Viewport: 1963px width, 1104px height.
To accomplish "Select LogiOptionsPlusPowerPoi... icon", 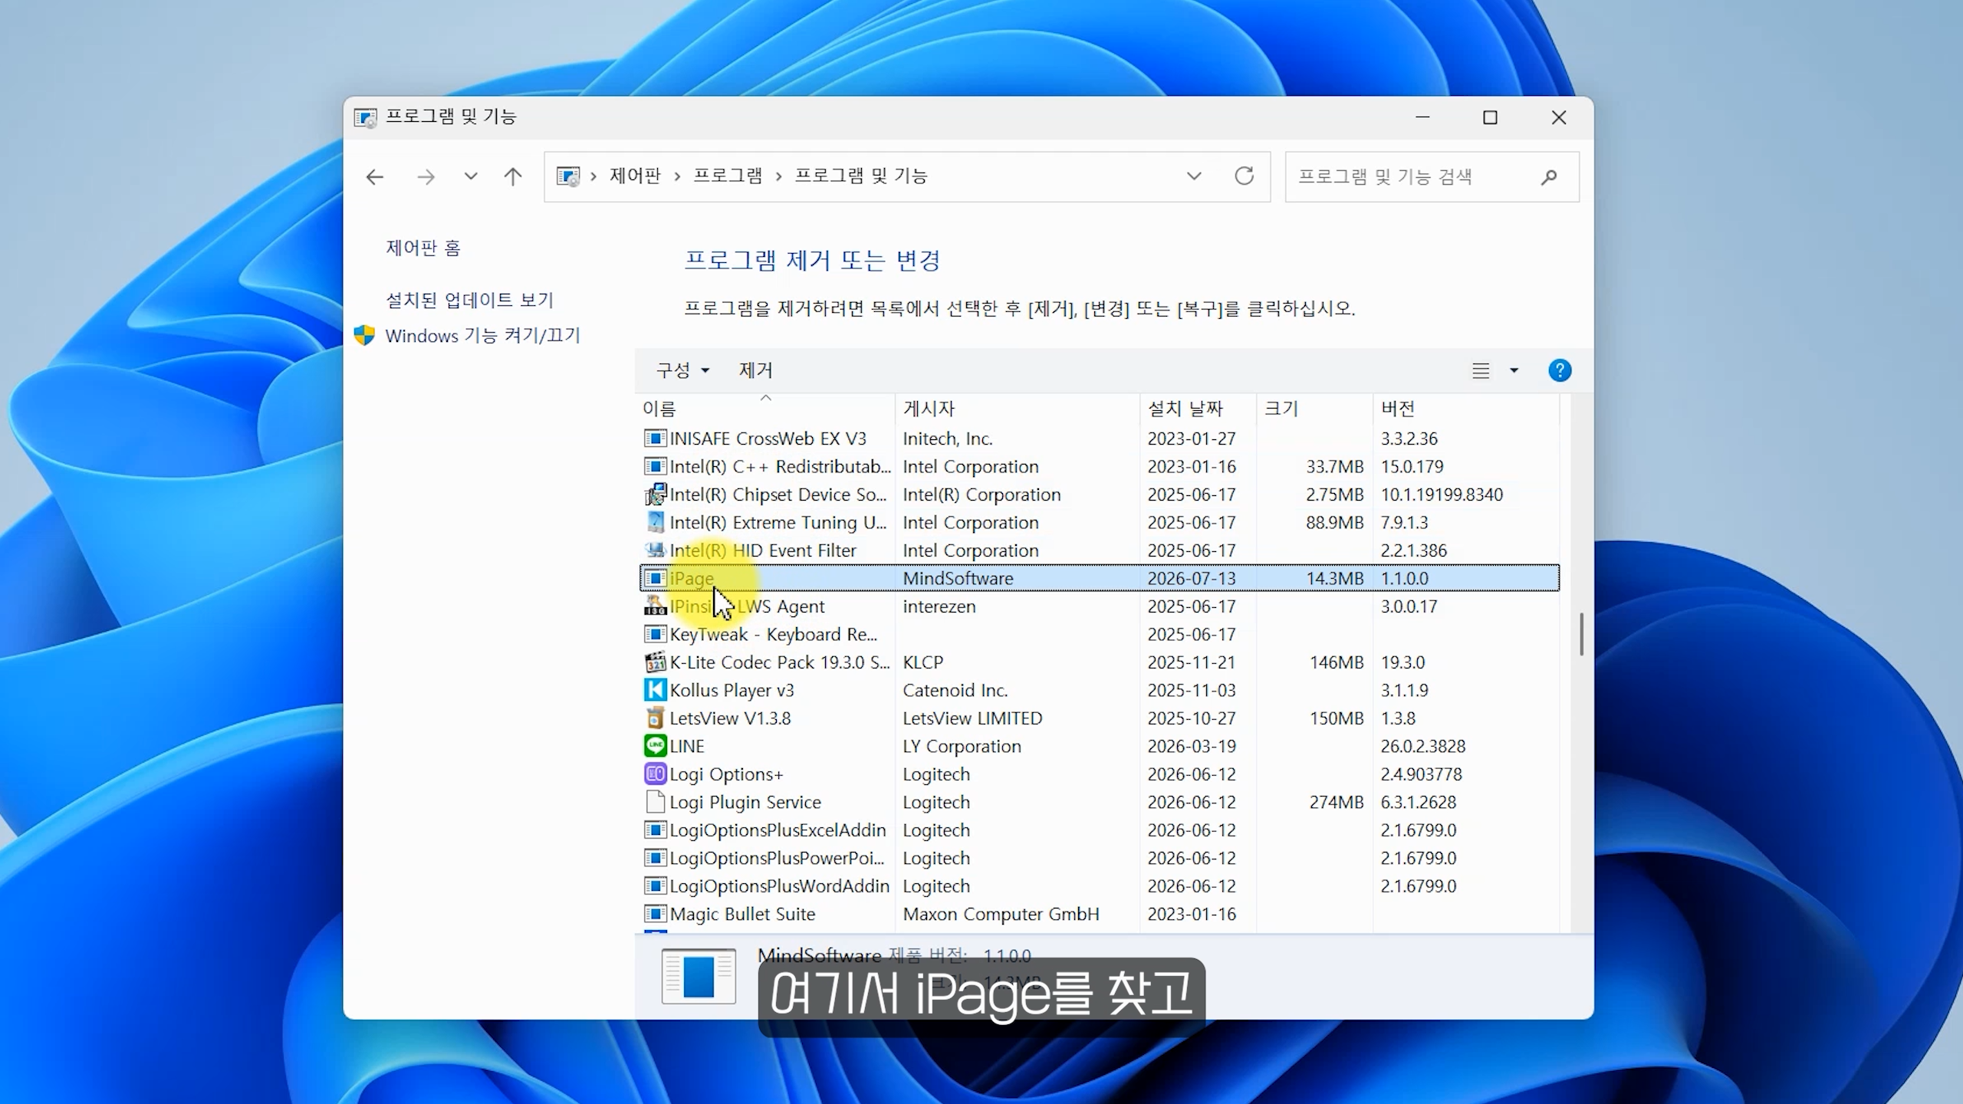I will point(655,858).
